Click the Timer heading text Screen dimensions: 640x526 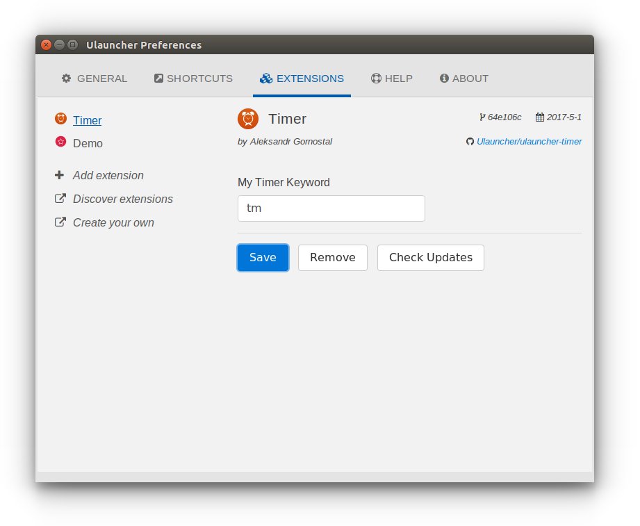point(288,119)
